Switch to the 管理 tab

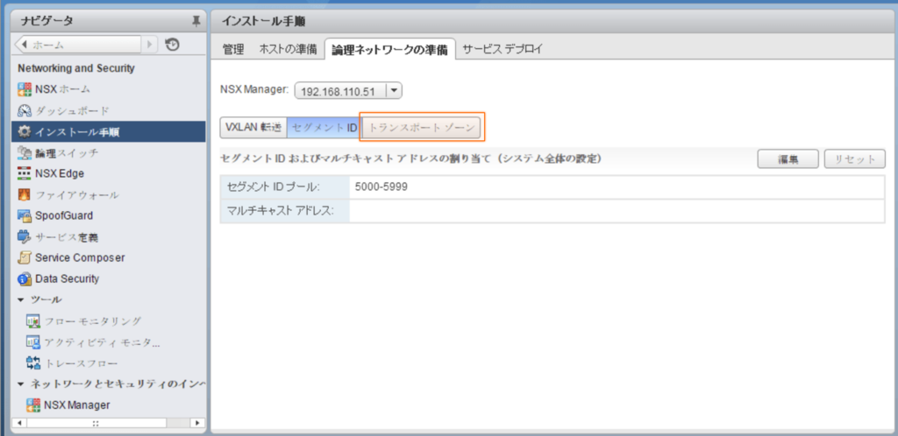pos(233,50)
